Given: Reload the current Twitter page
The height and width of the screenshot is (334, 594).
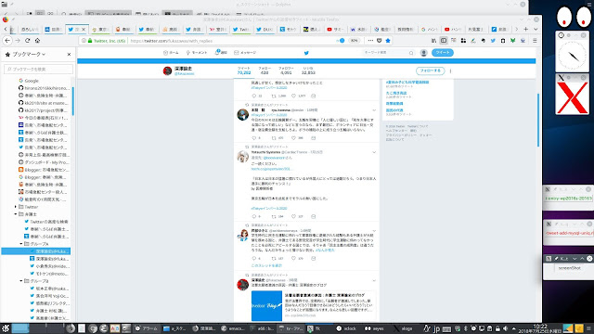Looking at the screenshot, I should [28, 41].
